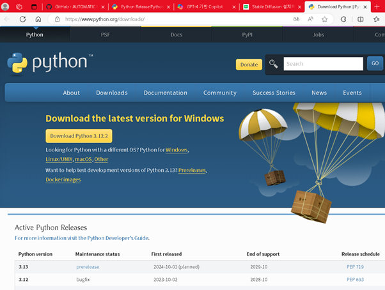The image size is (385, 290).
Task: Click Download Python 3.12.2 button
Action: point(79,136)
